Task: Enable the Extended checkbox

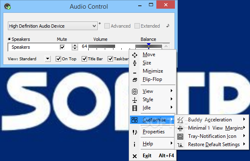Action: (x=137, y=26)
